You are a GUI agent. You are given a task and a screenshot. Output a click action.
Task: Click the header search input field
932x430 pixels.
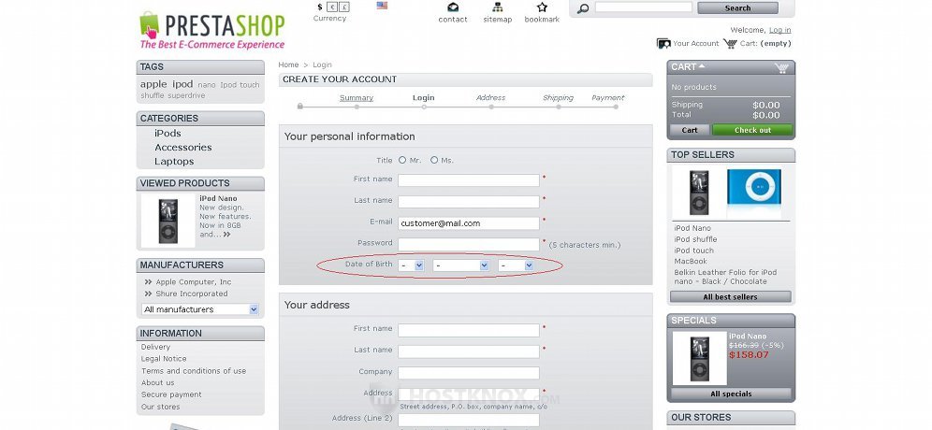coord(644,7)
